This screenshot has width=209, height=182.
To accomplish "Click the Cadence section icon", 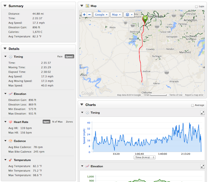I will tap(11, 141).
